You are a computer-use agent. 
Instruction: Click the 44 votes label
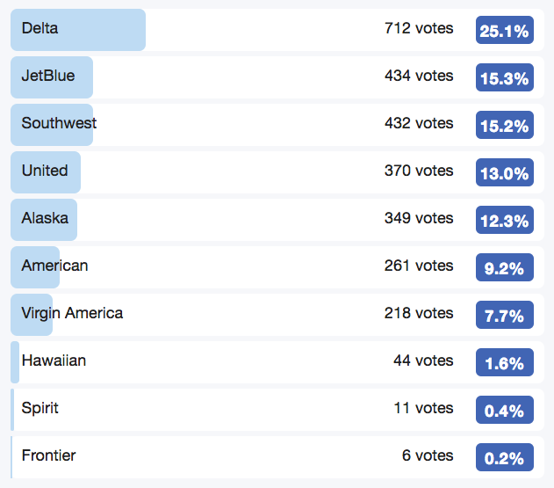(423, 361)
